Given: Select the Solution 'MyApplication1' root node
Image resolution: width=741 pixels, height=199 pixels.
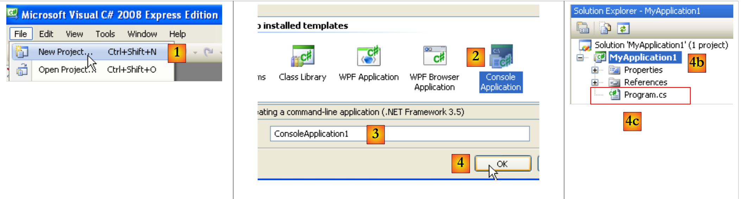Looking at the screenshot, I should 661,45.
